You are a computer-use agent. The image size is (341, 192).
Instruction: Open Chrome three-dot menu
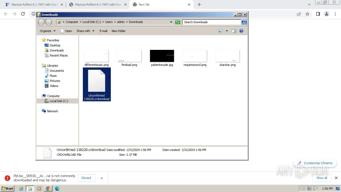pos(335,14)
